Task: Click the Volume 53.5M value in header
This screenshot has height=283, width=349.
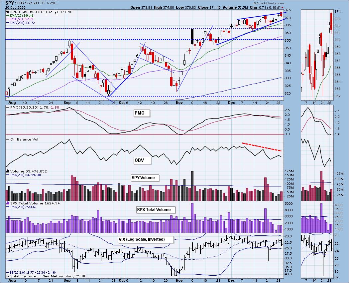Action: tap(235, 7)
